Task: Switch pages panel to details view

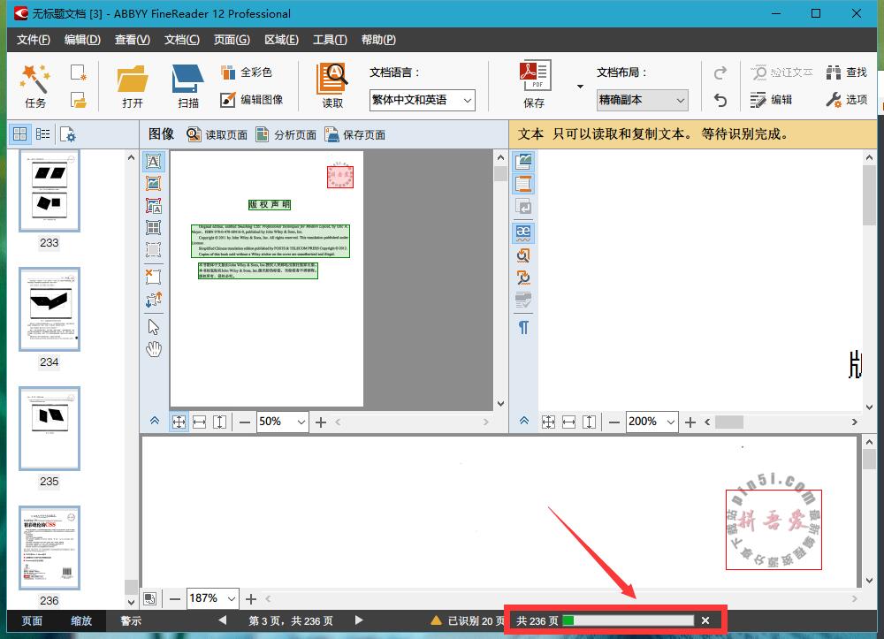Action: point(42,134)
